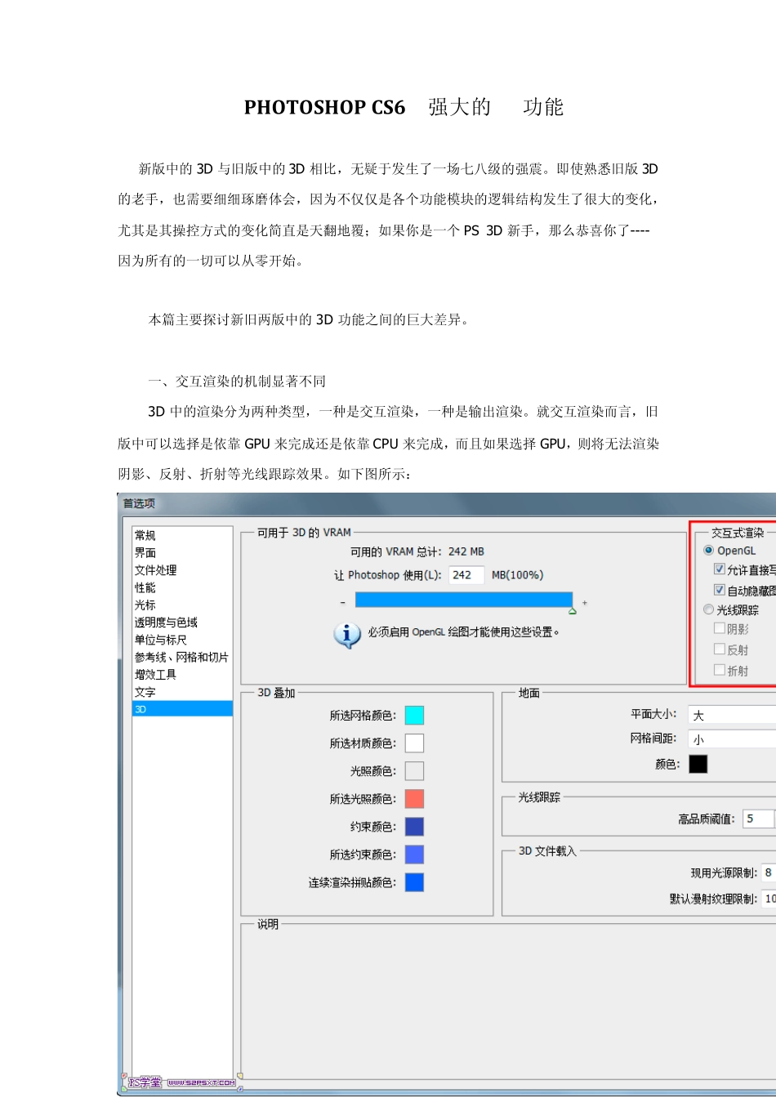Click the OpenGL info bubble icon
This screenshot has width=776, height=1098.
click(x=347, y=634)
